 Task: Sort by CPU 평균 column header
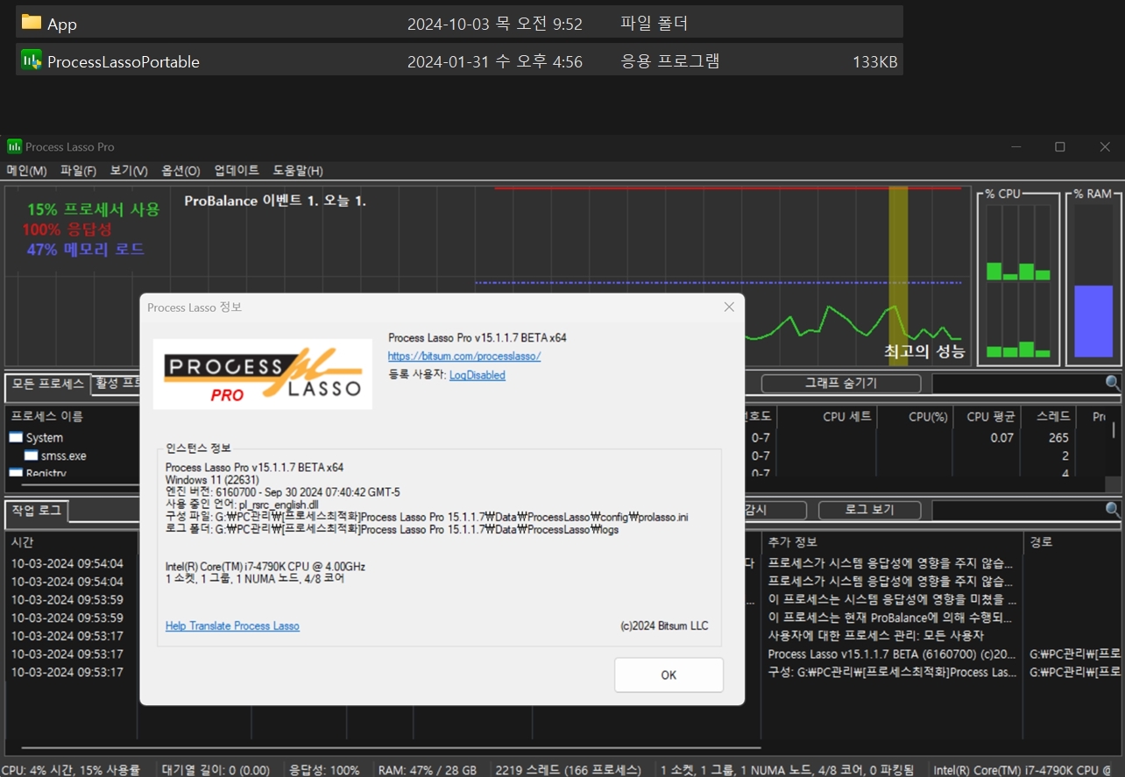991,417
